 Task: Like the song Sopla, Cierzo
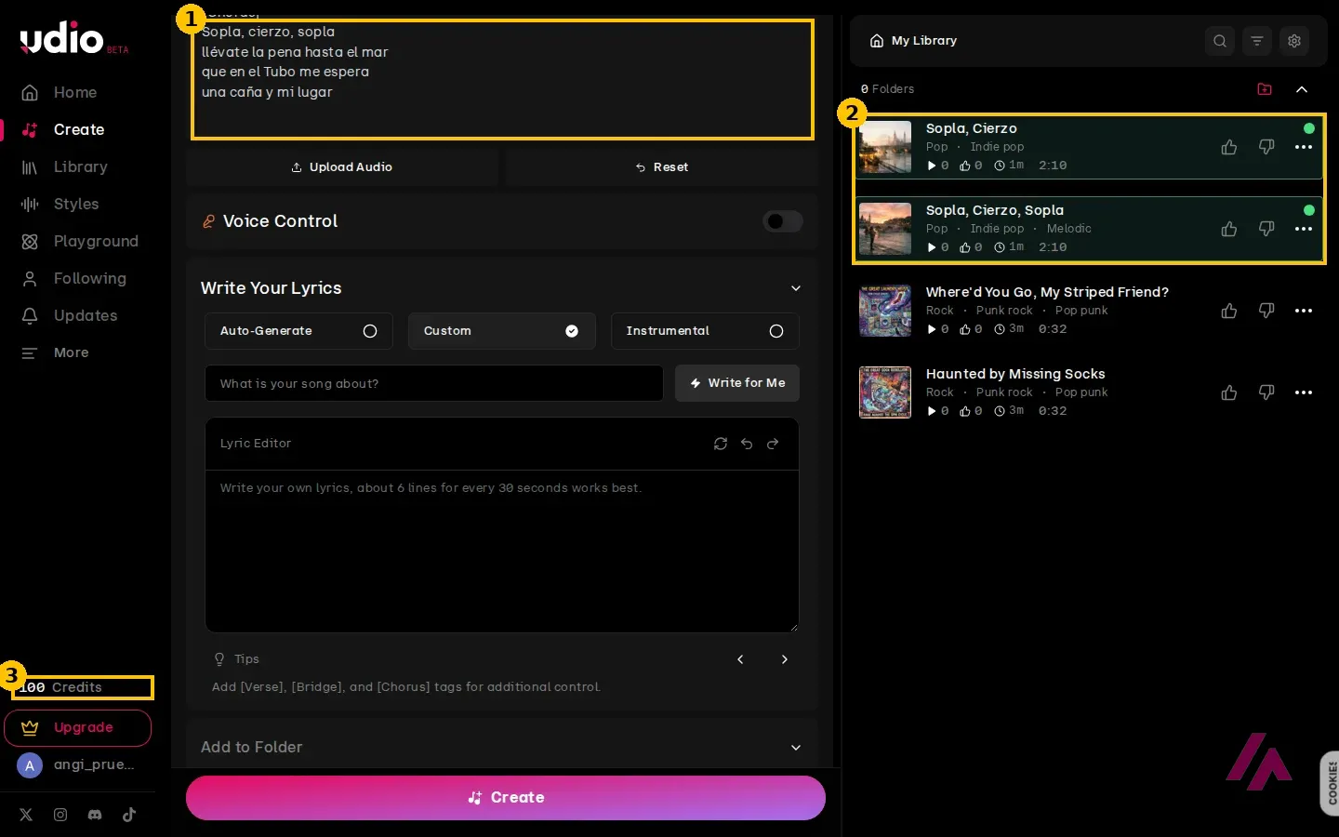pos(1229,147)
